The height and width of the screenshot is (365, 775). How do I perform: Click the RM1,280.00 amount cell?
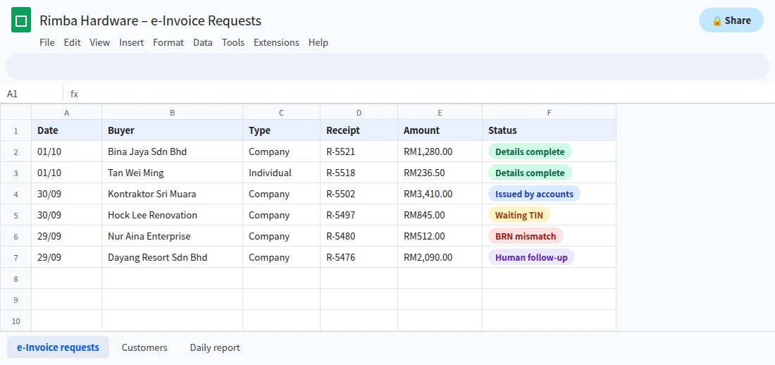click(440, 151)
